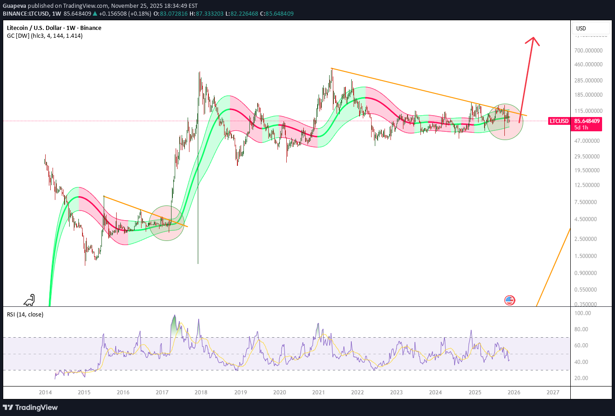Click the US flag event marker

(509, 300)
